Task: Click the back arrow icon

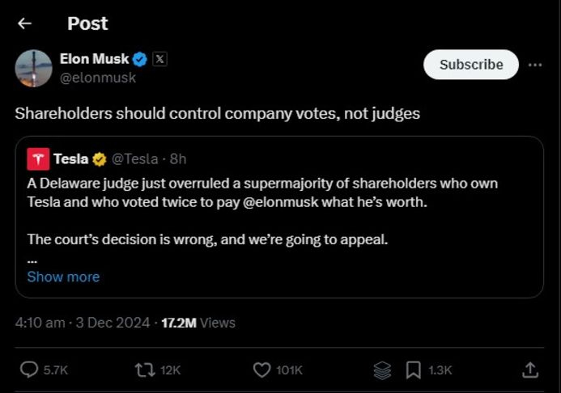Action: pos(24,23)
